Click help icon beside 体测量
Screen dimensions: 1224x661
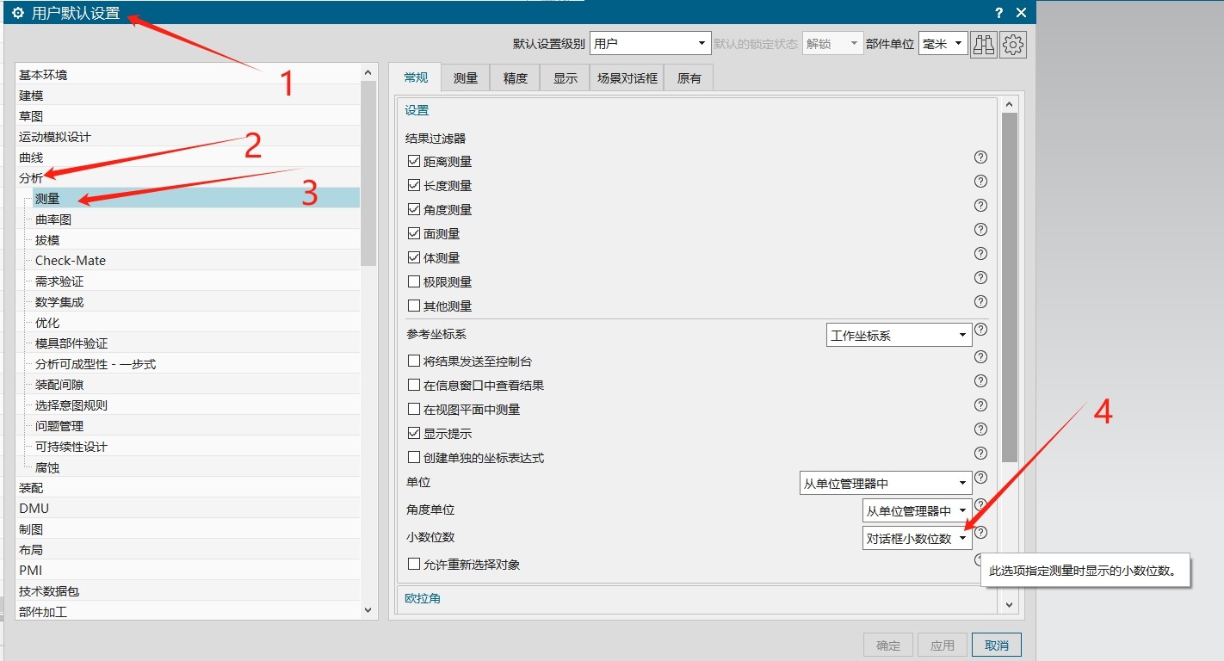coord(980,254)
